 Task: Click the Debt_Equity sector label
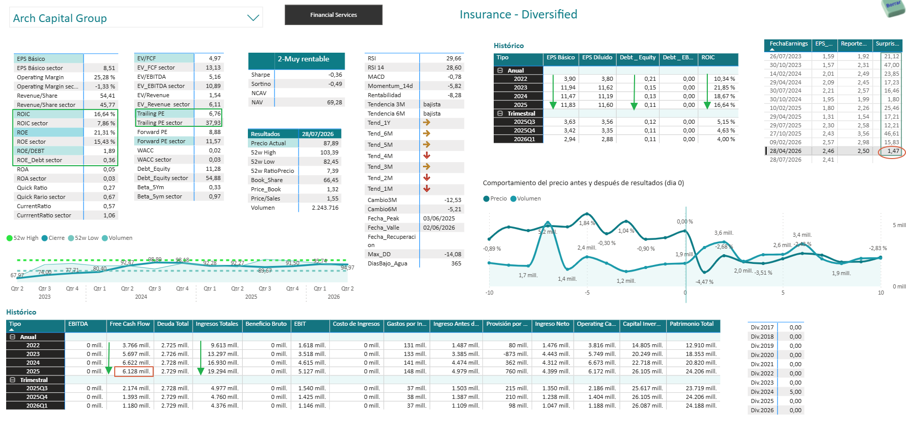pos(162,178)
